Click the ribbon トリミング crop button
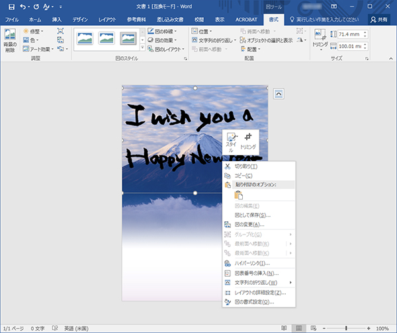Image resolution: width=397 pixels, height=333 pixels. pos(320,40)
